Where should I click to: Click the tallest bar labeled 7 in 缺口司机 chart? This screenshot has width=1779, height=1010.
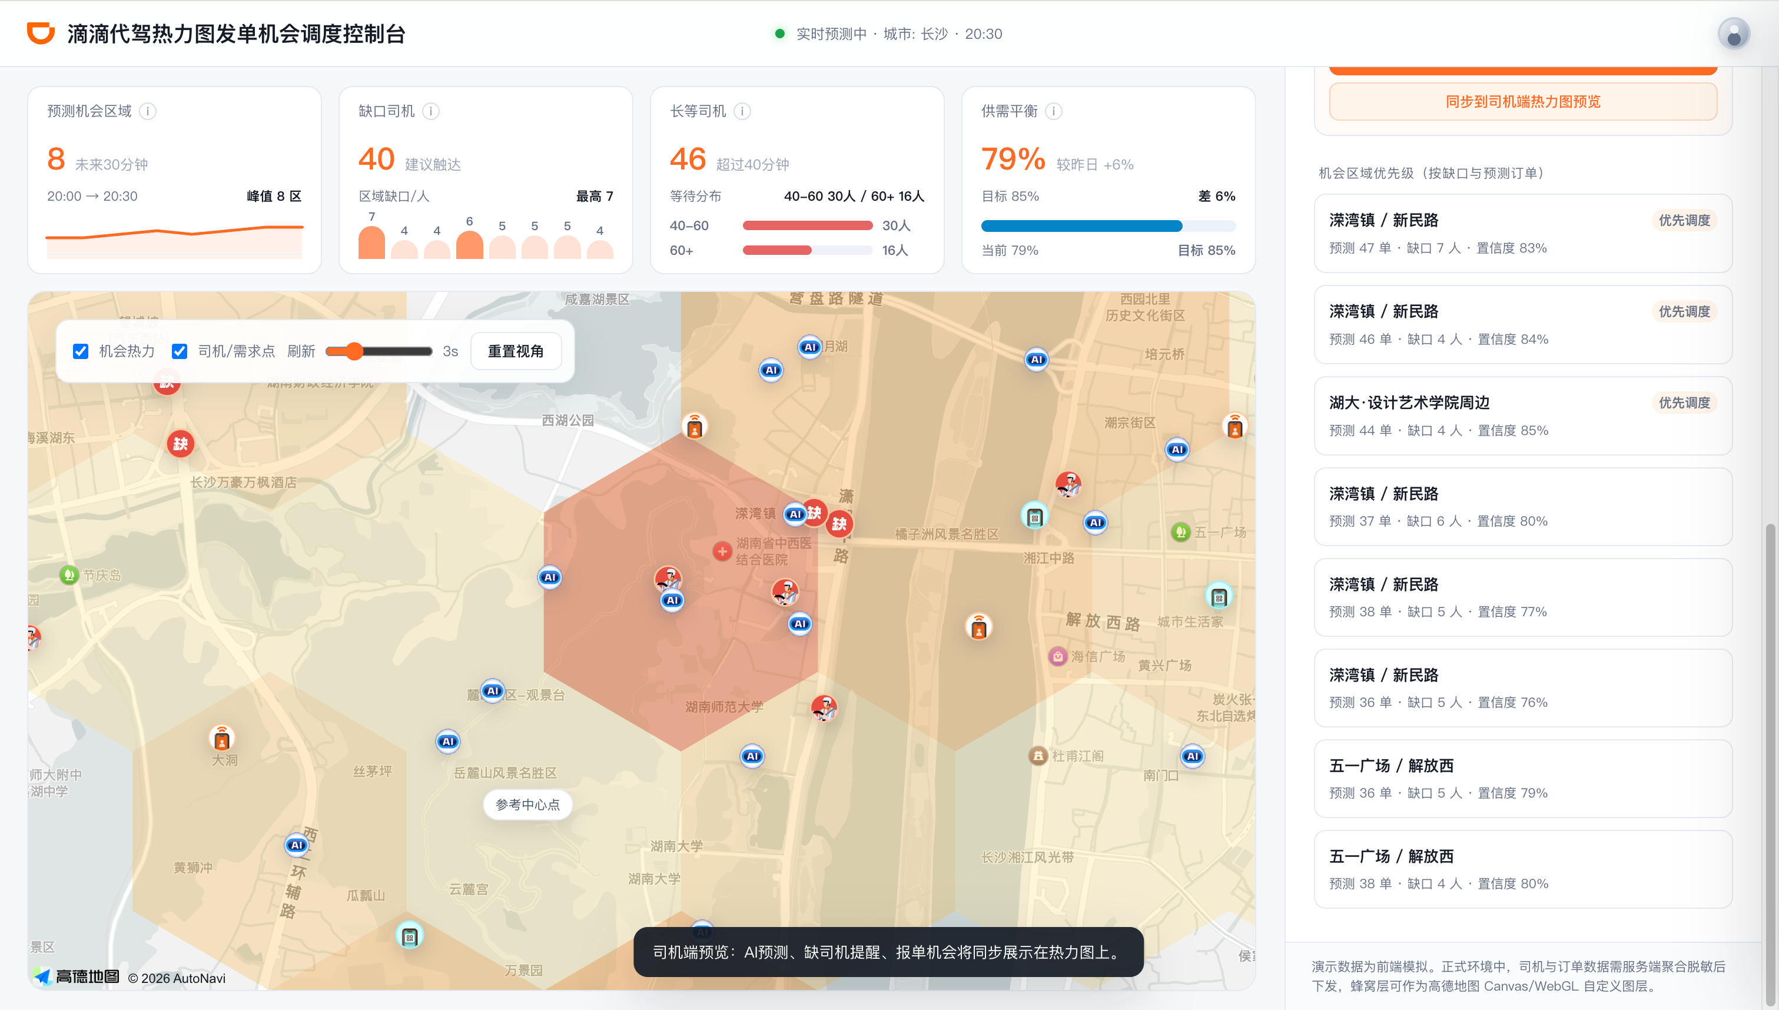(x=371, y=242)
